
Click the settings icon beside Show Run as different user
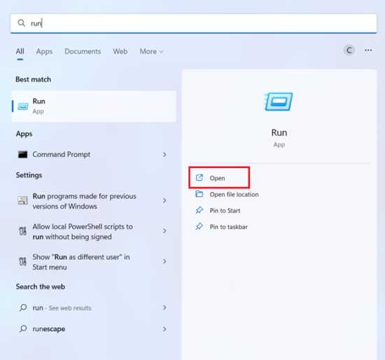click(22, 261)
